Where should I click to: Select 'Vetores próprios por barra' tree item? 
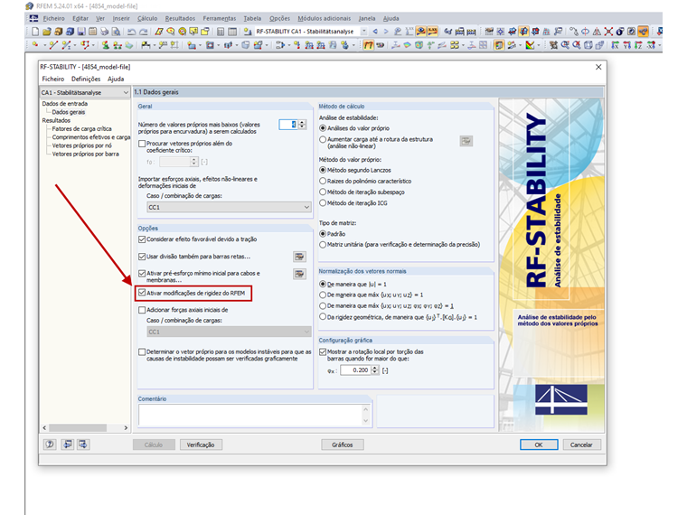click(86, 154)
